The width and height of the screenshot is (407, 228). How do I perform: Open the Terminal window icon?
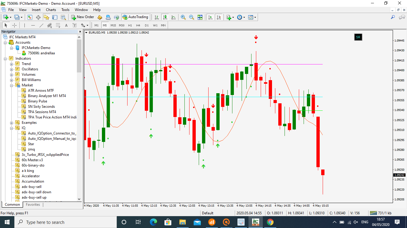(55, 17)
